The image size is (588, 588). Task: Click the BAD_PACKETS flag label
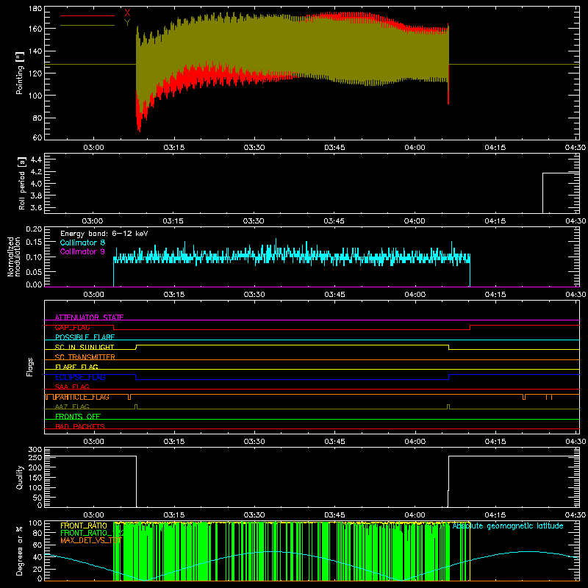click(80, 426)
